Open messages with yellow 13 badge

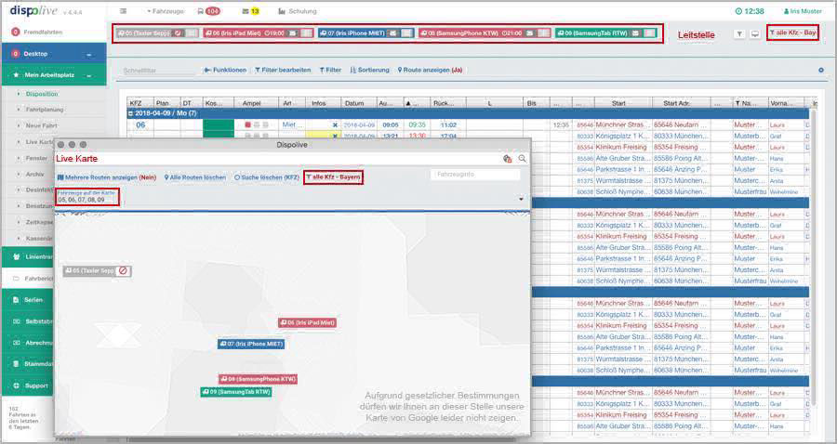(250, 11)
